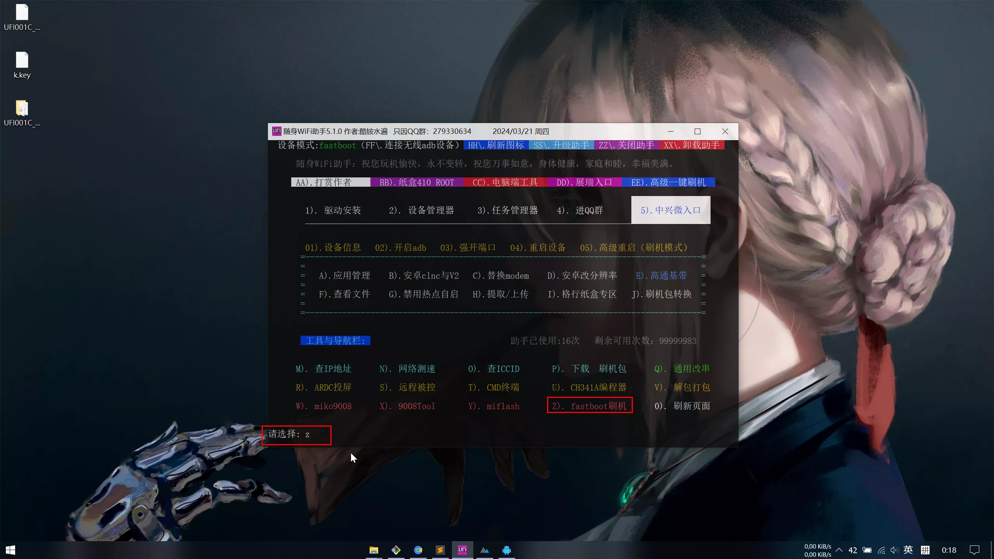Click C).替换modem entry
994x559 pixels.
click(x=501, y=276)
